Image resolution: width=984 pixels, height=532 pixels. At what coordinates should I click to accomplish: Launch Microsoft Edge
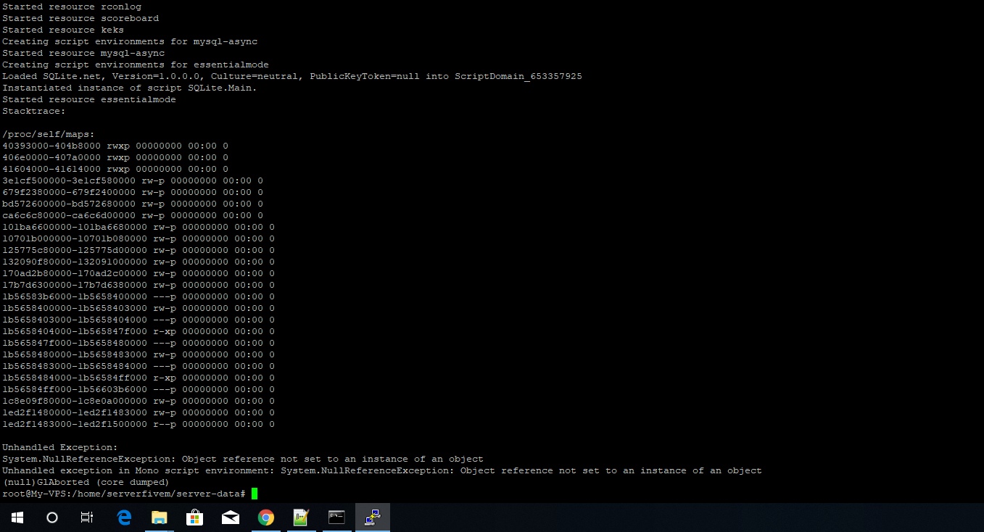point(123,518)
